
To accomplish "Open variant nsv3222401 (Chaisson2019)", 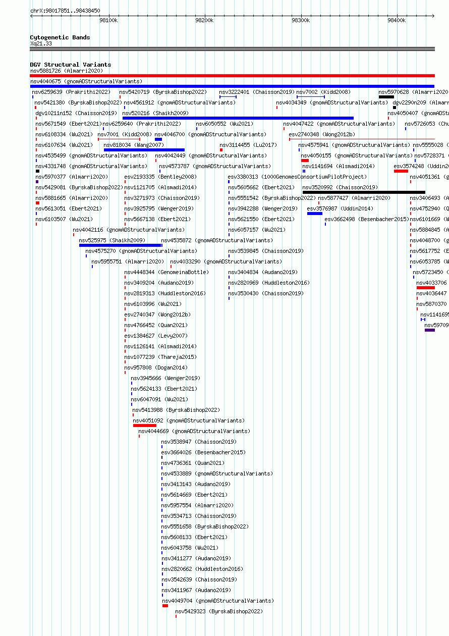I will [257, 92].
